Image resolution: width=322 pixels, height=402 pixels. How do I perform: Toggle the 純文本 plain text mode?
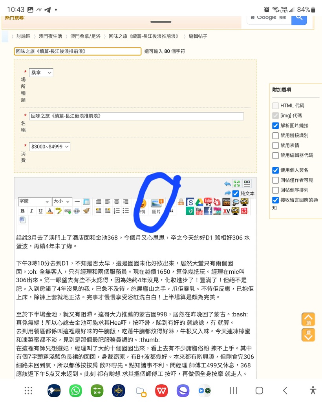pyautogui.click(x=236, y=193)
